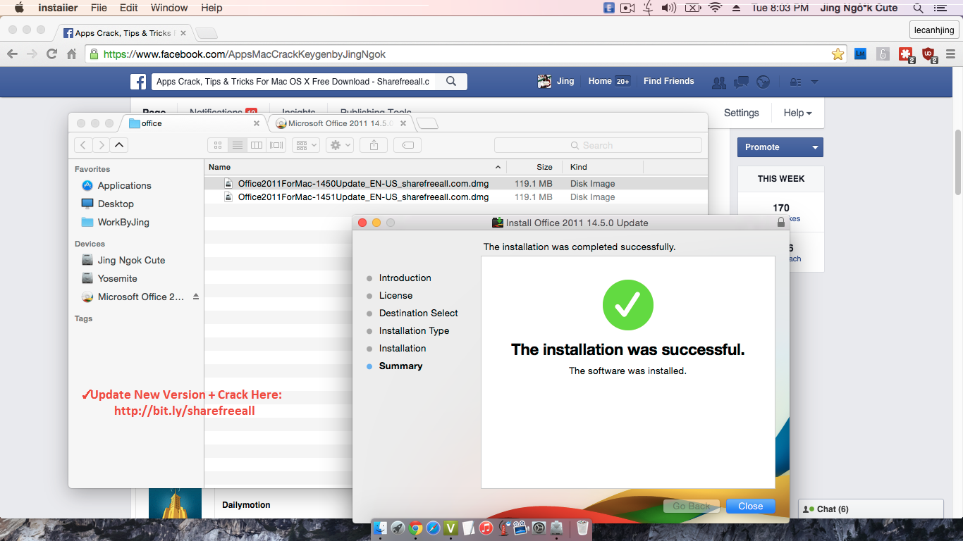Image resolution: width=963 pixels, height=541 pixels.
Task: Launch Safari from the Dock
Action: [434, 528]
